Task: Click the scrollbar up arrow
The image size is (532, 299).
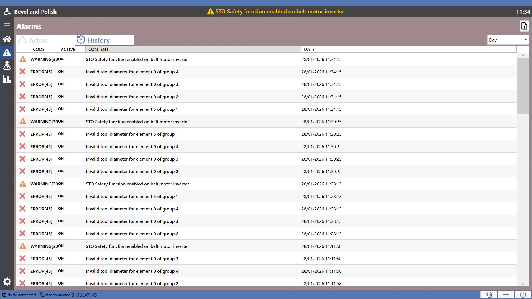Action: [523, 55]
